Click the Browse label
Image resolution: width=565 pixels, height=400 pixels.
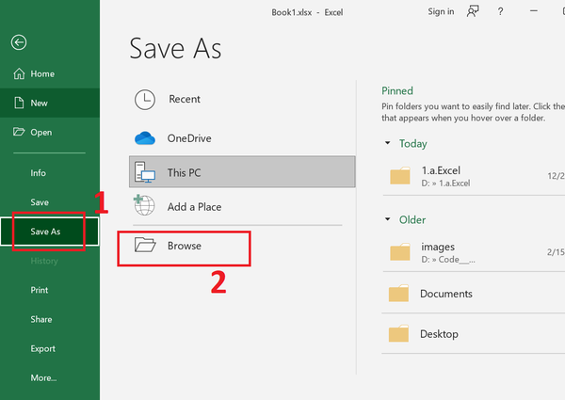point(185,246)
